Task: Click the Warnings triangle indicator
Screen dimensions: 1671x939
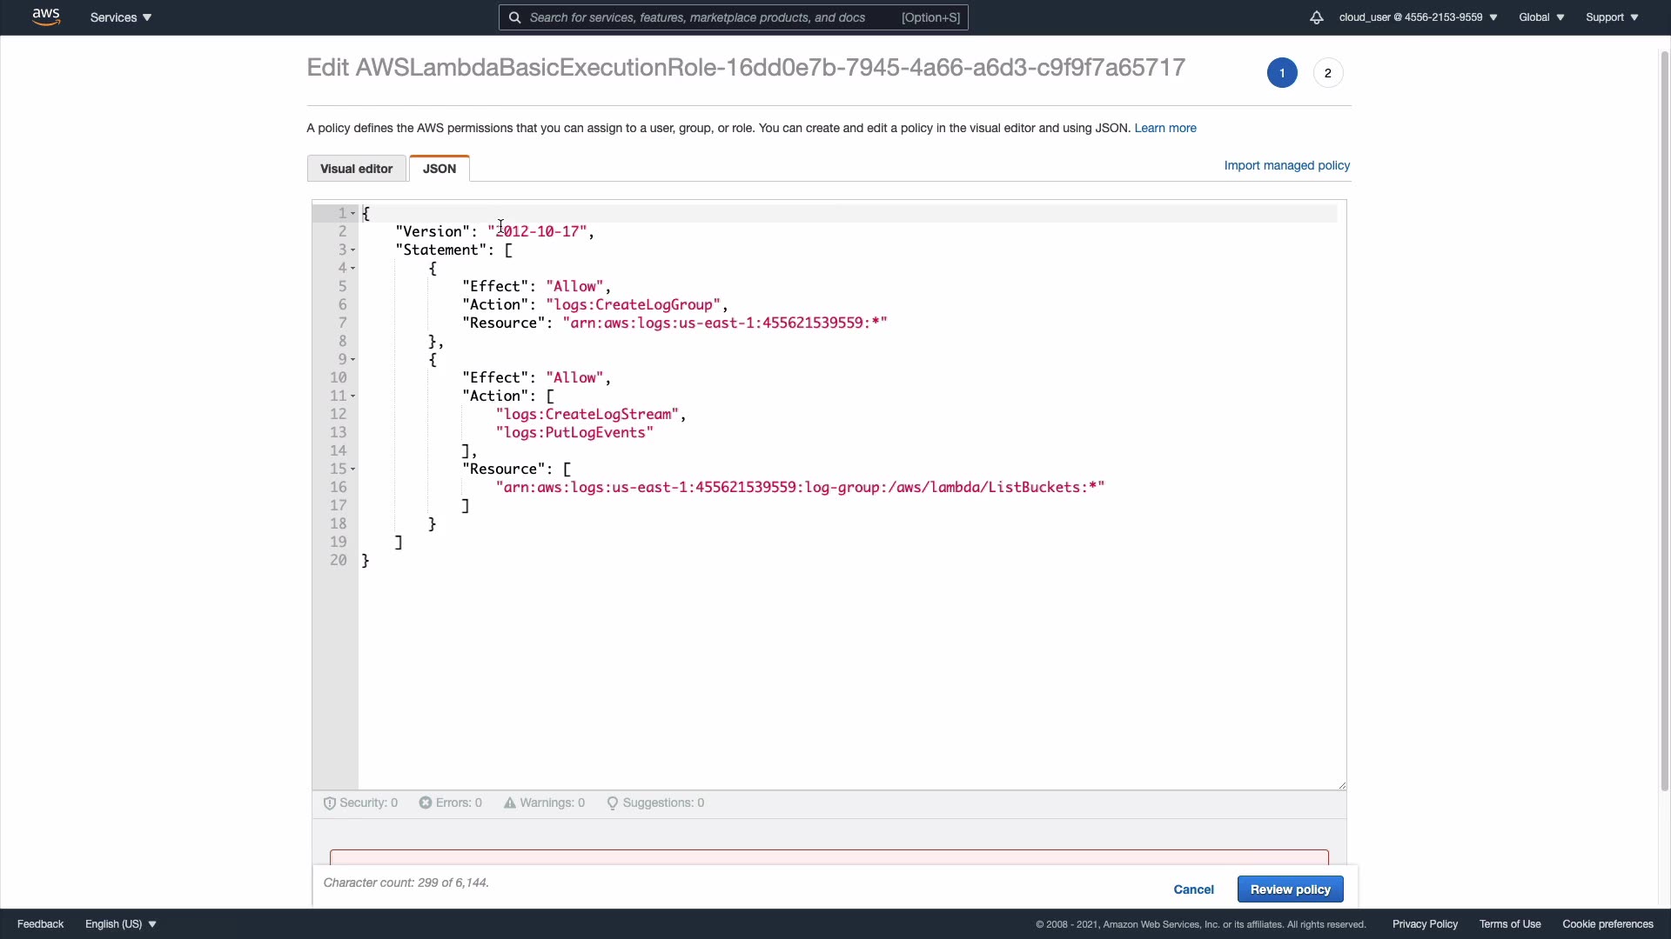Action: (510, 802)
